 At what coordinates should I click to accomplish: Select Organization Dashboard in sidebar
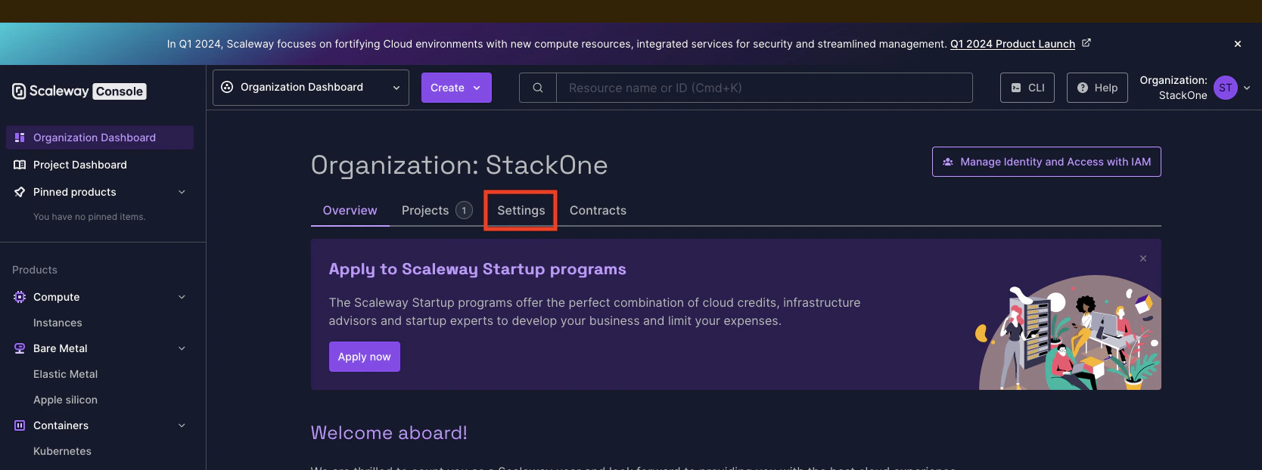point(100,138)
